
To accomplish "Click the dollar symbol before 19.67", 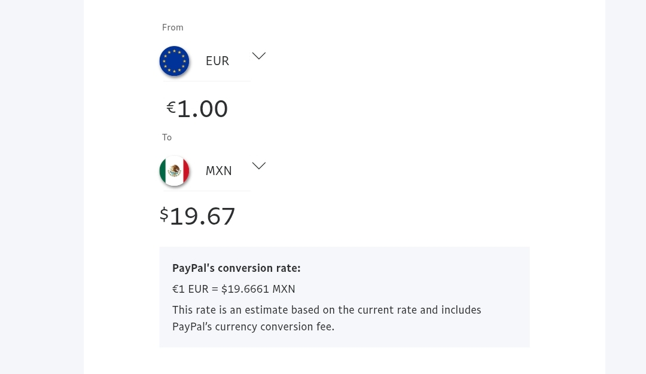I will pos(164,214).
